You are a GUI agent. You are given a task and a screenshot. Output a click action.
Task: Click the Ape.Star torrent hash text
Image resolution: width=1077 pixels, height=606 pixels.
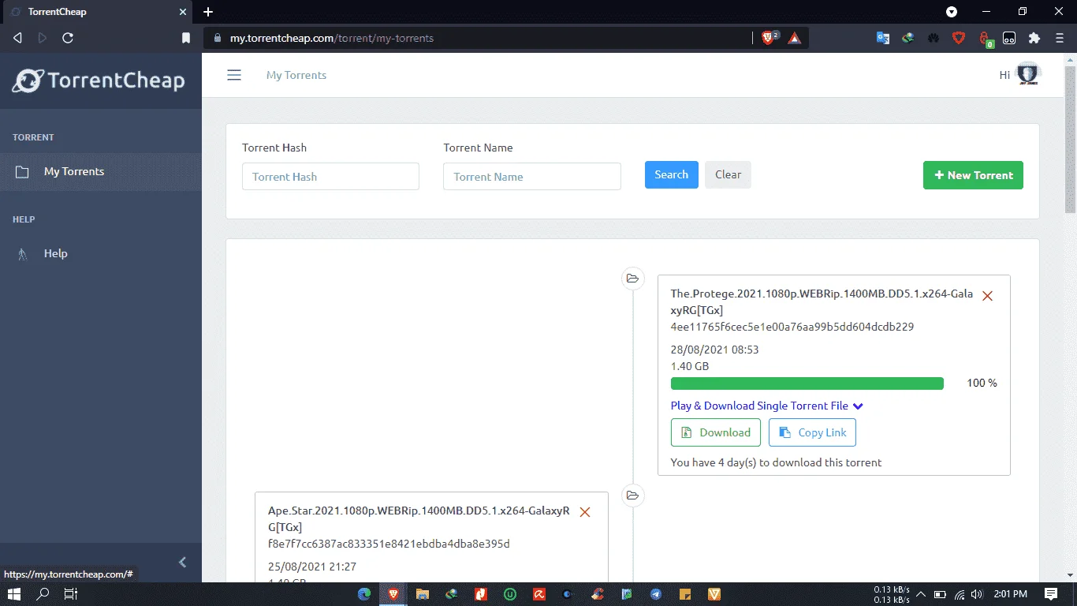point(389,544)
